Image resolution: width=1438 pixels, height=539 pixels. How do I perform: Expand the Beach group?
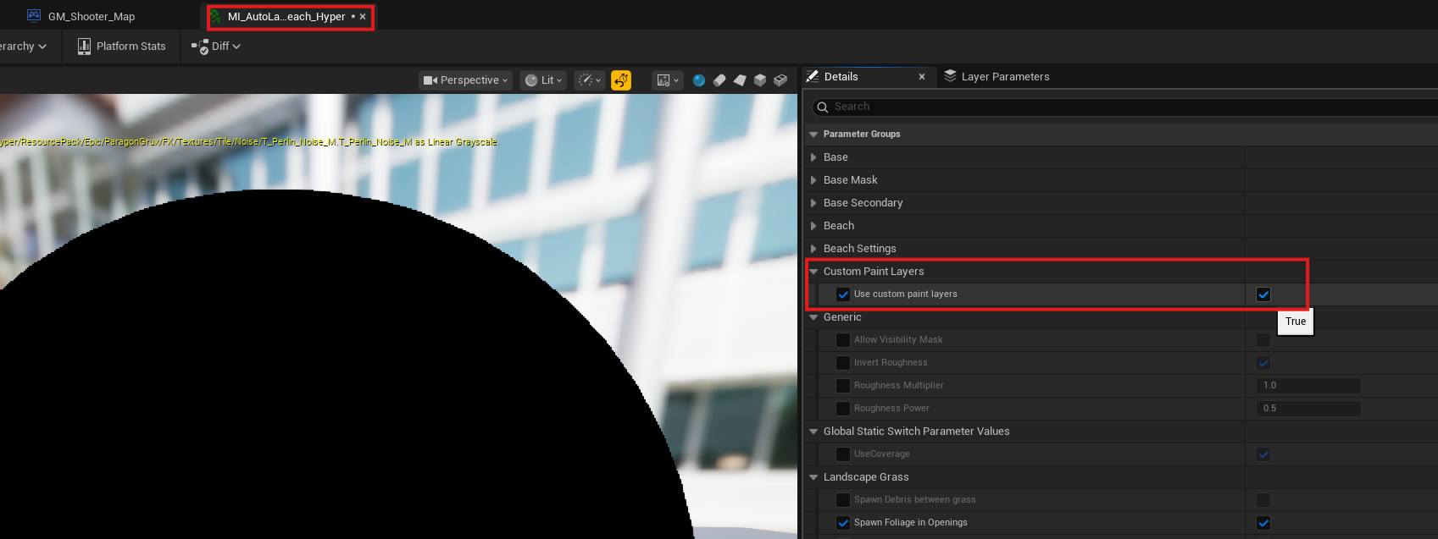[813, 226]
